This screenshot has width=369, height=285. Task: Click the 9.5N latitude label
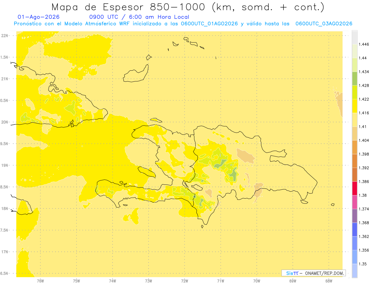pos(5,144)
